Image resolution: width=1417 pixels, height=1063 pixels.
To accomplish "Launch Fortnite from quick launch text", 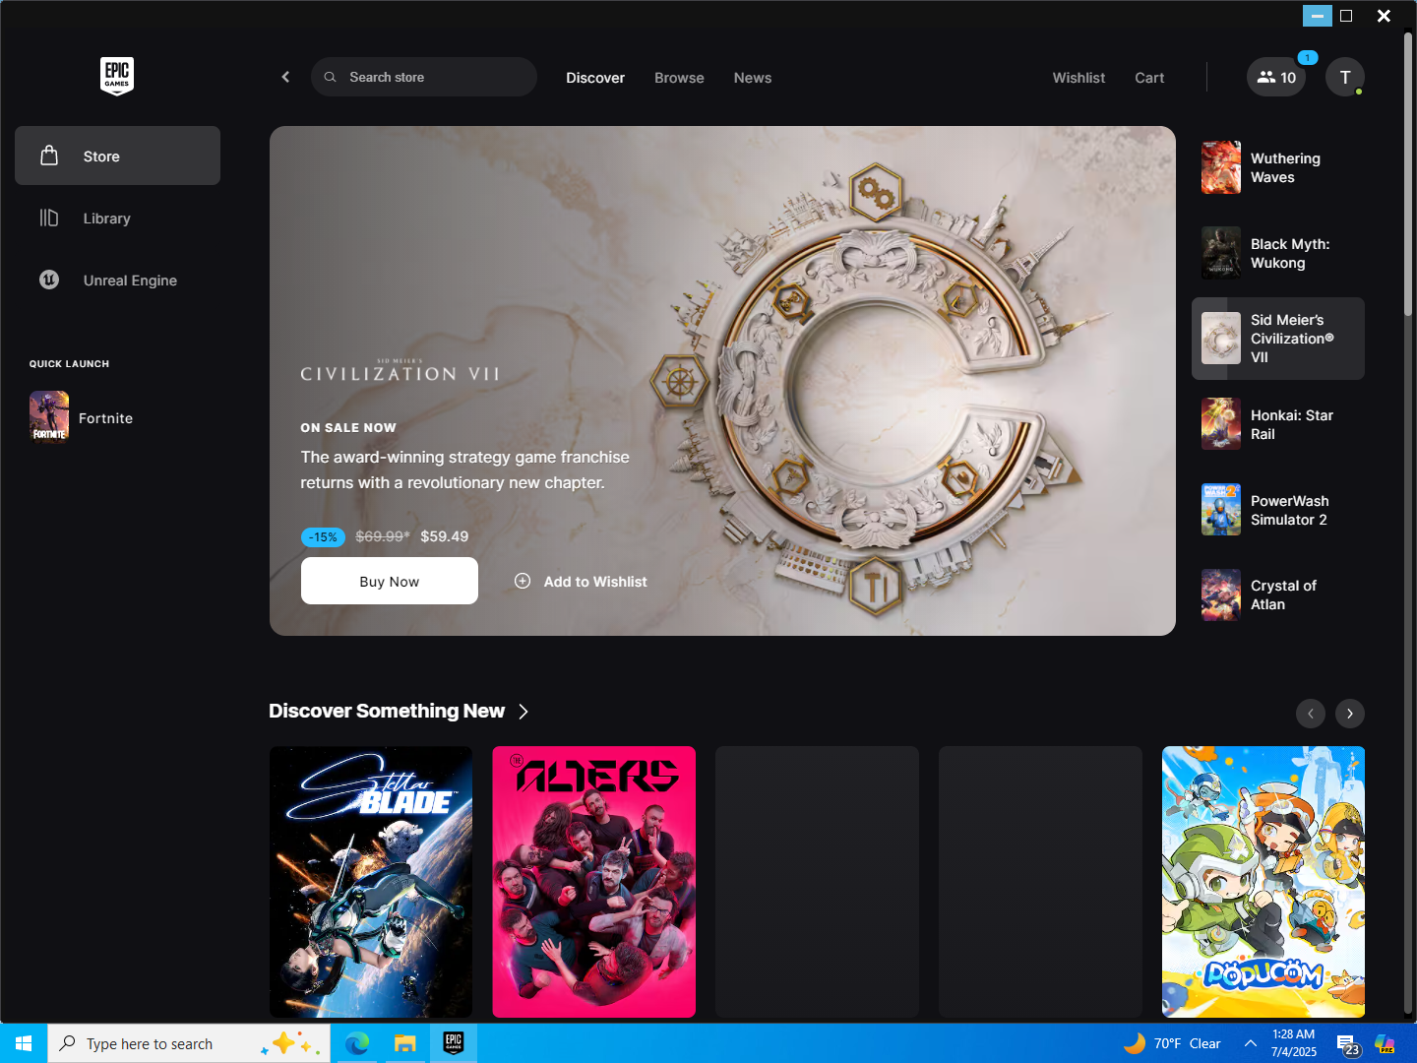I will pyautogui.click(x=105, y=418).
